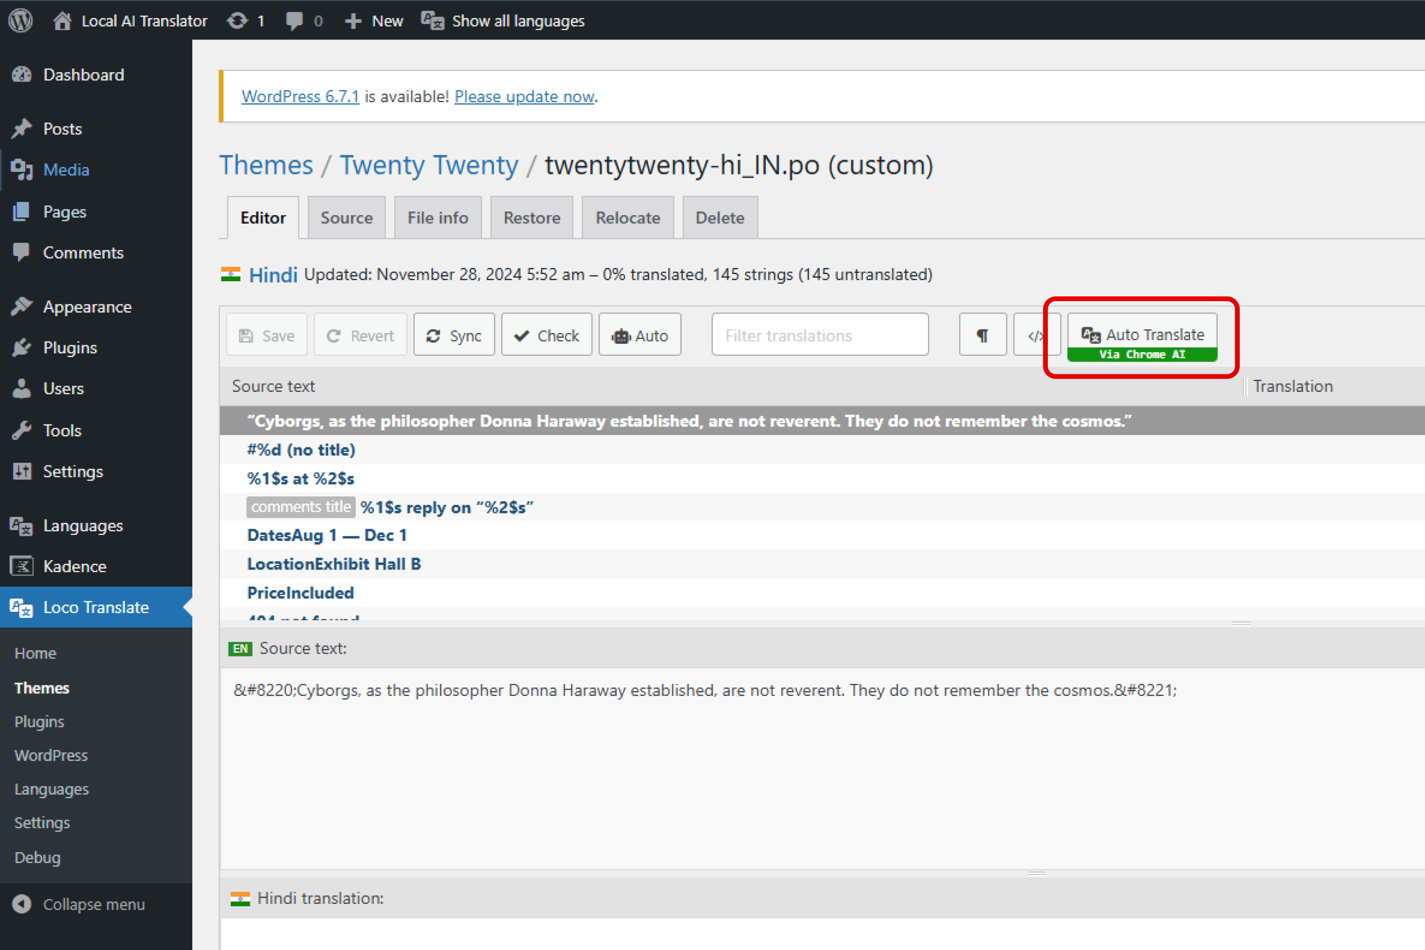Viewport: 1425px width, 950px height.
Task: Open New content menu in admin bar
Action: click(374, 20)
